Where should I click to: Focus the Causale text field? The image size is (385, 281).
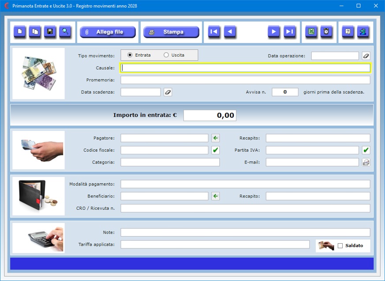coord(245,68)
